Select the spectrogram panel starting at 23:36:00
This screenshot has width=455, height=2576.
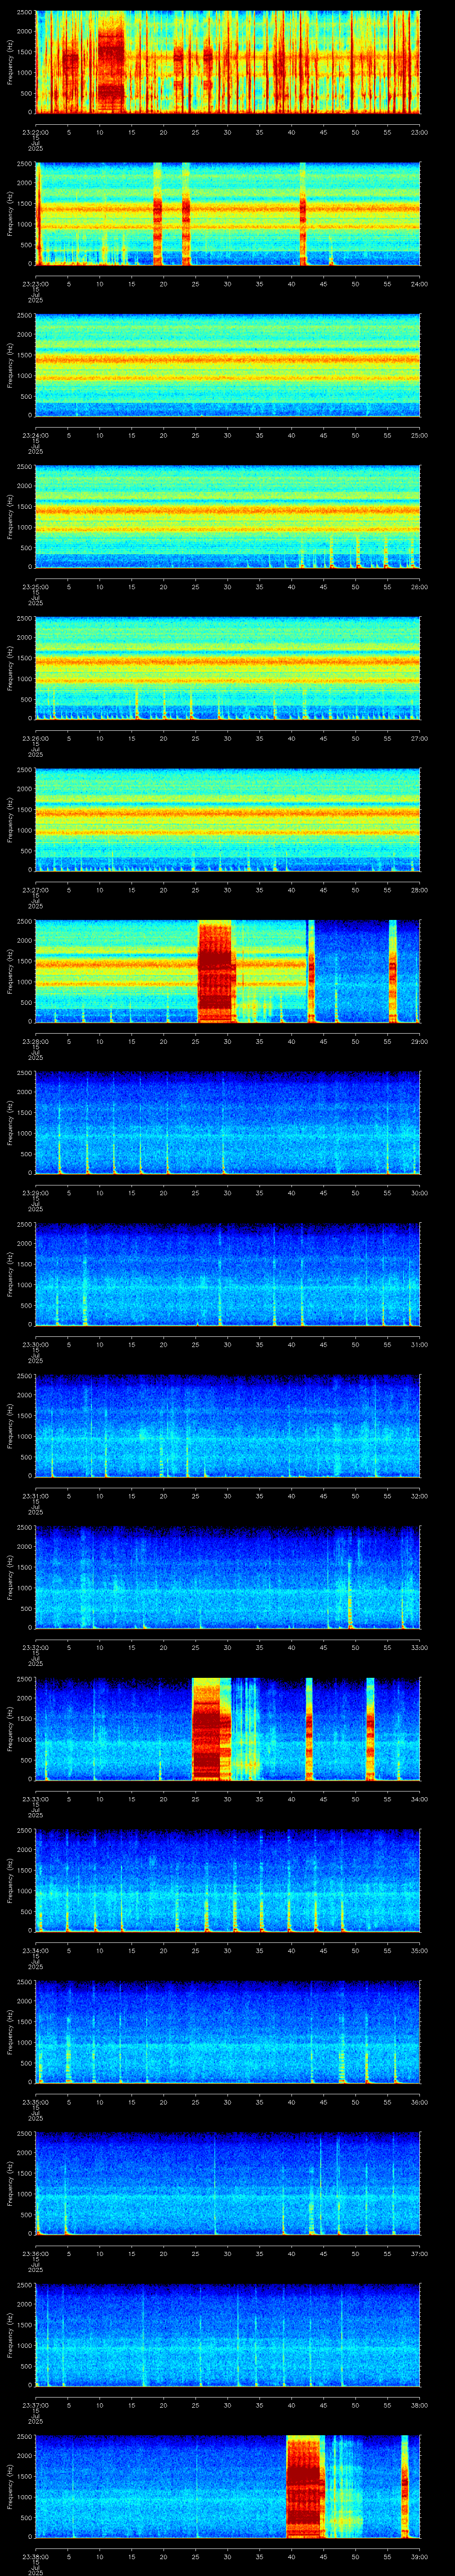228,2183
